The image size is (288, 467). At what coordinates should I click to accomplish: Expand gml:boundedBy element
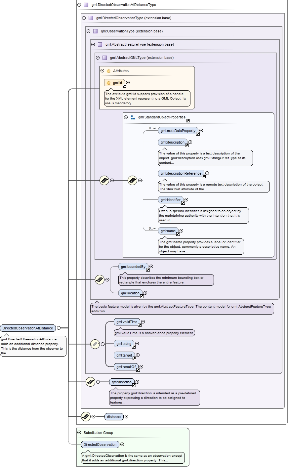coord(151,267)
